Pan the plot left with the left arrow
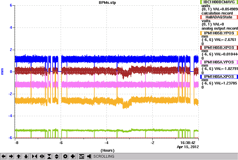Viewport: 238px width, 160px height. (4, 156)
